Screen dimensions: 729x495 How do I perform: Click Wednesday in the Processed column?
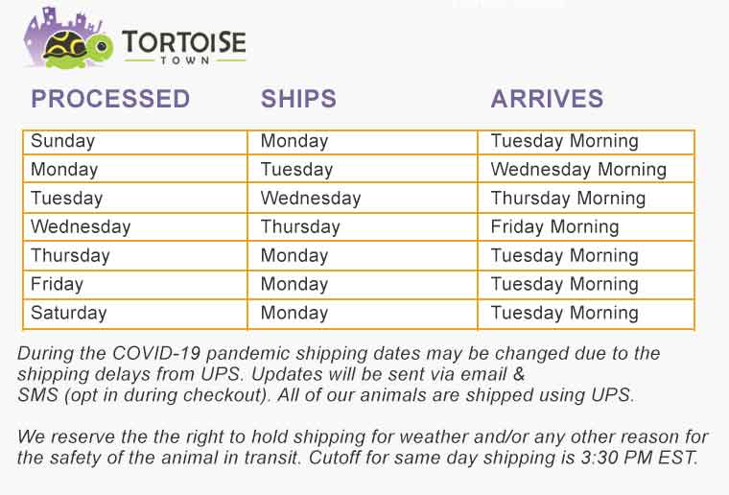point(135,226)
